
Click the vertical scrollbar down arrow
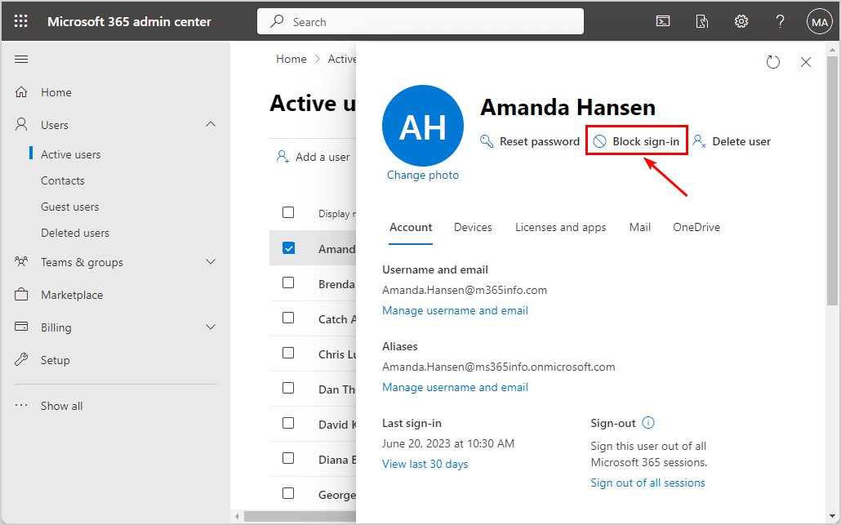tap(832, 516)
